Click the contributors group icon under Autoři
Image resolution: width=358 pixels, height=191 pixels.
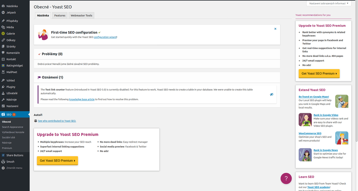click(36, 121)
